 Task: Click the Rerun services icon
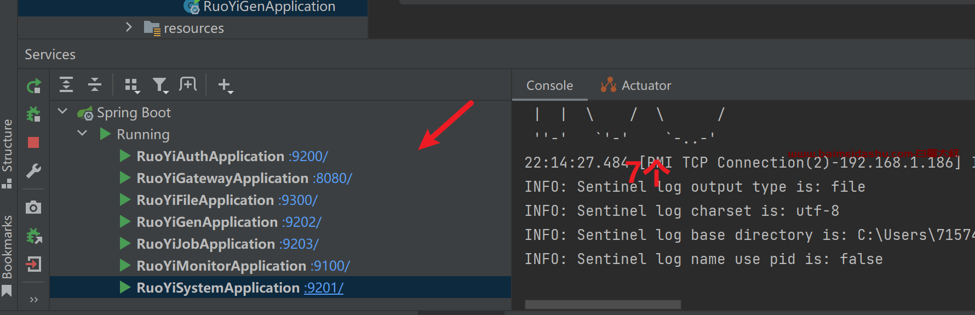(34, 86)
